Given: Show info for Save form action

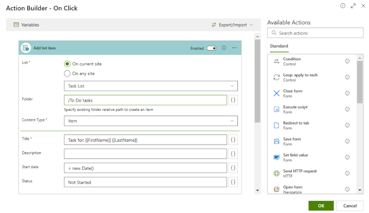Looking at the screenshot, I should point(347,141).
